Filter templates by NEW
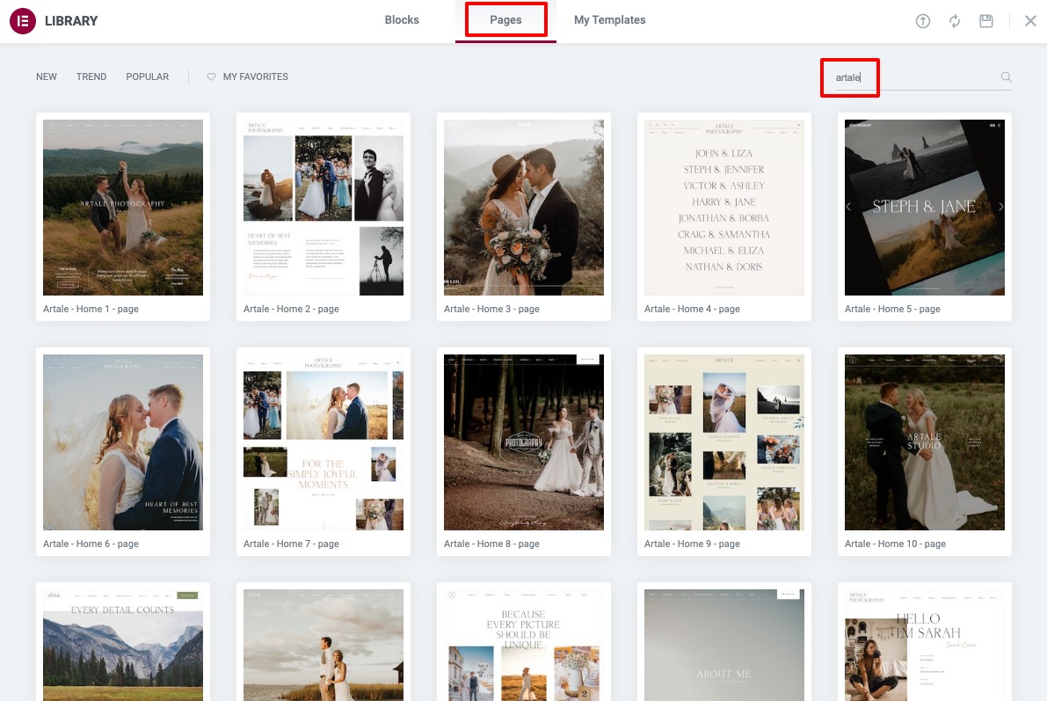 pos(46,77)
